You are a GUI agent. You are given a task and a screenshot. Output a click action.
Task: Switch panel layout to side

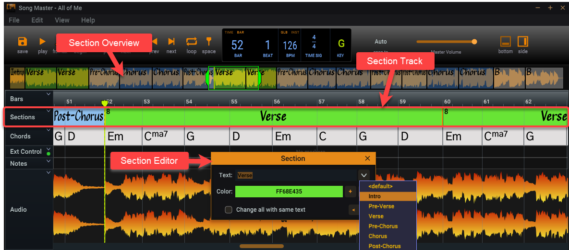[x=523, y=42]
